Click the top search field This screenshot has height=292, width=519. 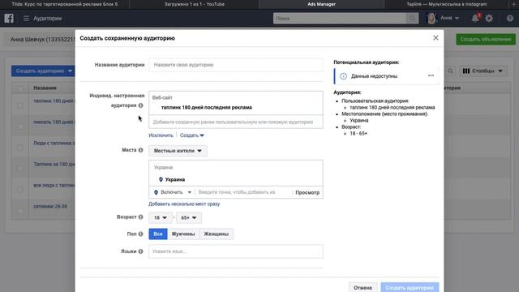pos(340,19)
